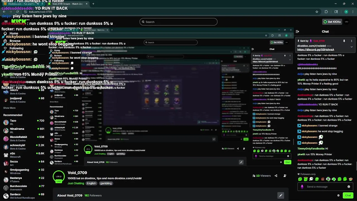Open NinaDrama channel in Recommended
Image resolution: width=357 pixels, height=201 pixels.
[x=24, y=130]
